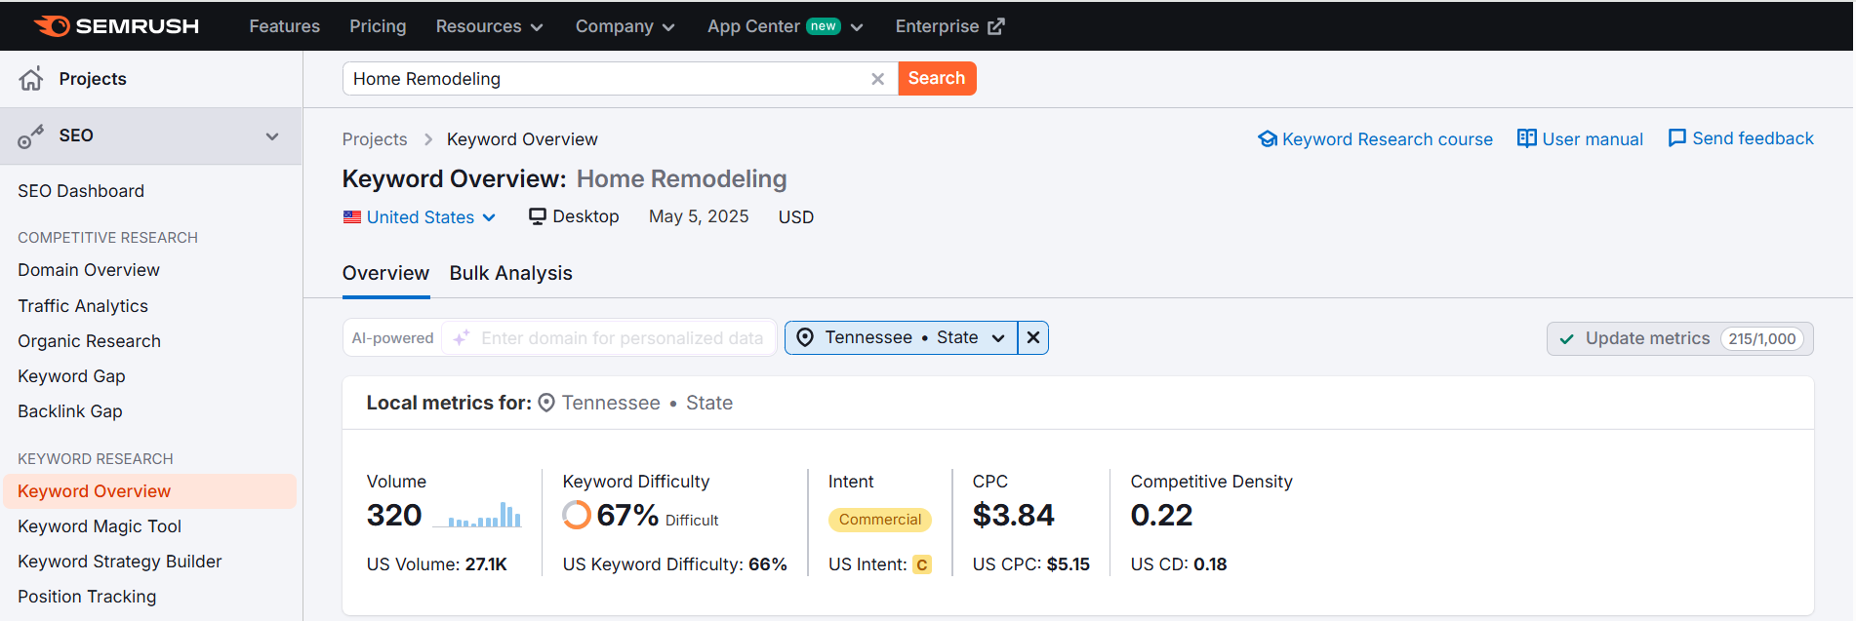Click the volume trend bar chart
The height and width of the screenshot is (621, 1856).
[477, 515]
